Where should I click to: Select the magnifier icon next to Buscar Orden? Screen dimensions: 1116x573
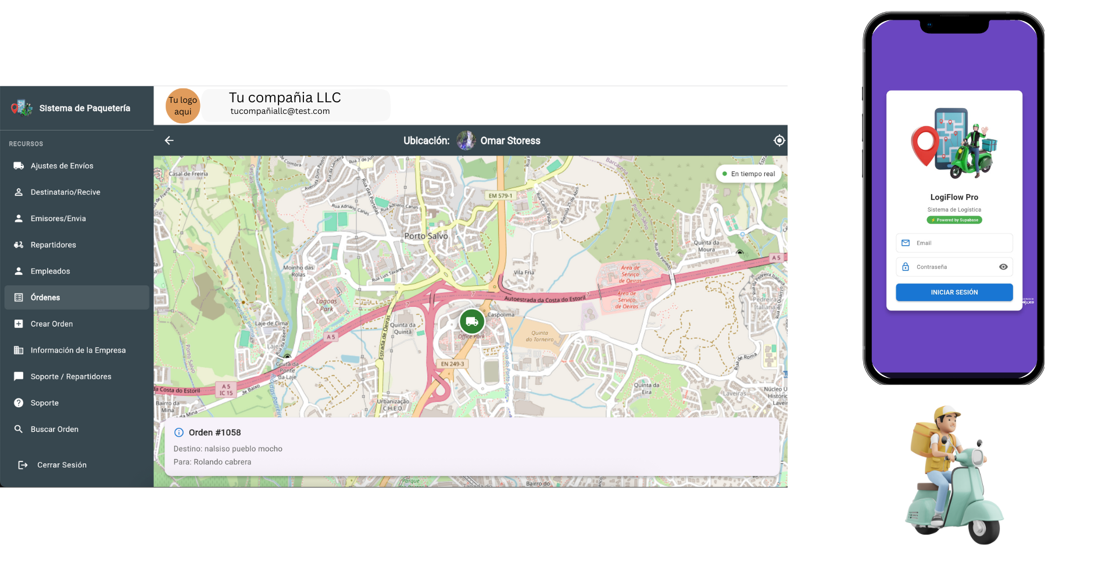pyautogui.click(x=19, y=429)
